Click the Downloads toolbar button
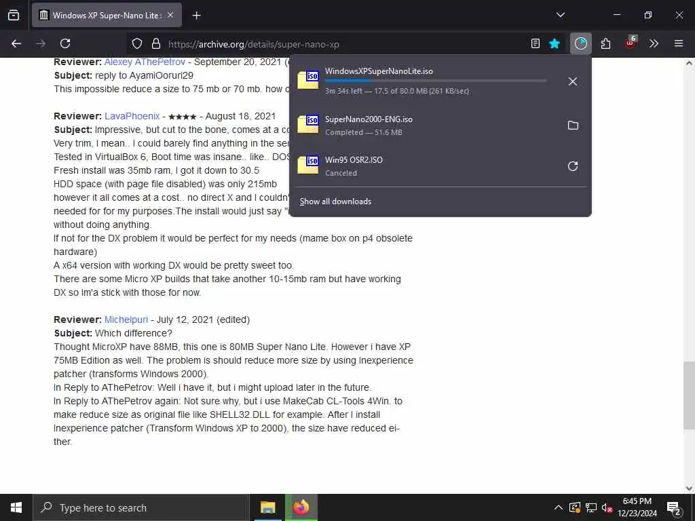 tap(581, 43)
